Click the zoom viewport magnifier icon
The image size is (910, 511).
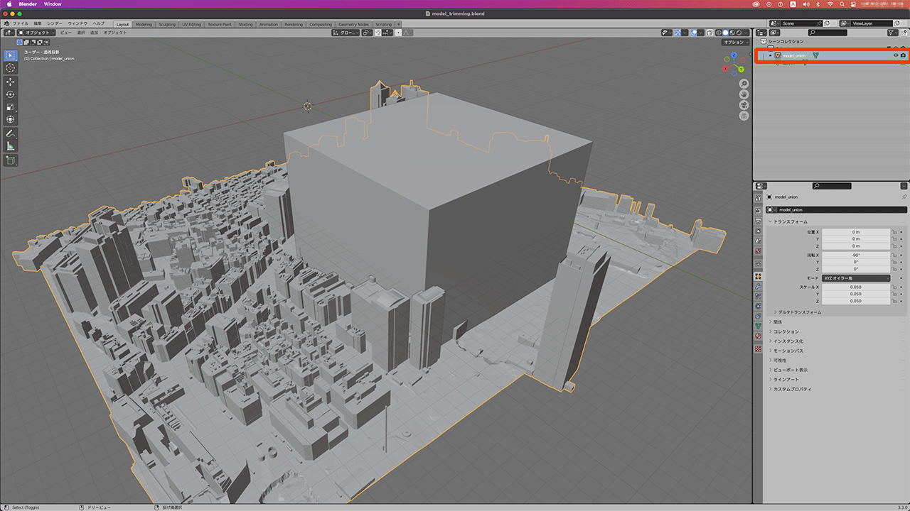pos(744,84)
